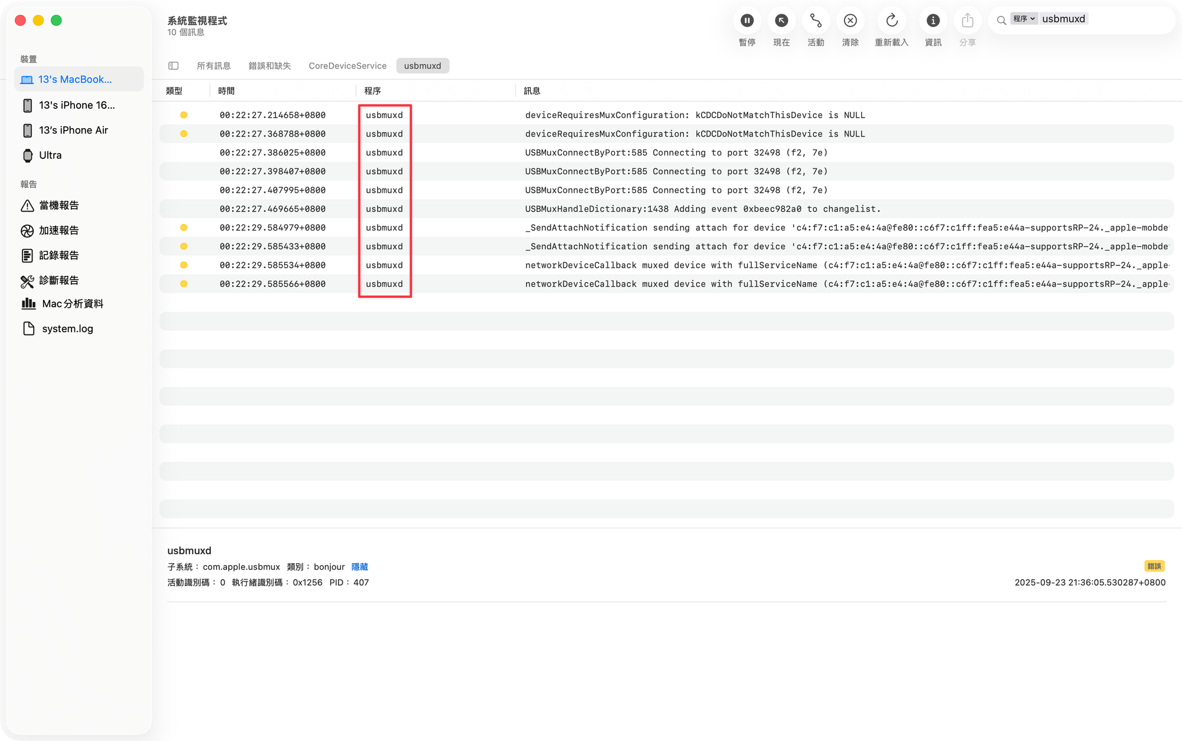The image size is (1182, 741).
Task: Open the 程序 search token dropdown
Action: pyautogui.click(x=1024, y=19)
